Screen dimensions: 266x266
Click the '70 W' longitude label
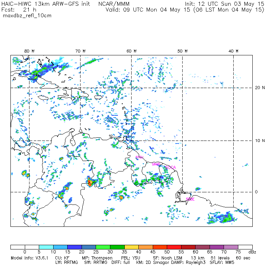click(81, 51)
